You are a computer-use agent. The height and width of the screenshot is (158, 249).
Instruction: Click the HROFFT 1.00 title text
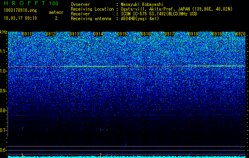[31, 3]
